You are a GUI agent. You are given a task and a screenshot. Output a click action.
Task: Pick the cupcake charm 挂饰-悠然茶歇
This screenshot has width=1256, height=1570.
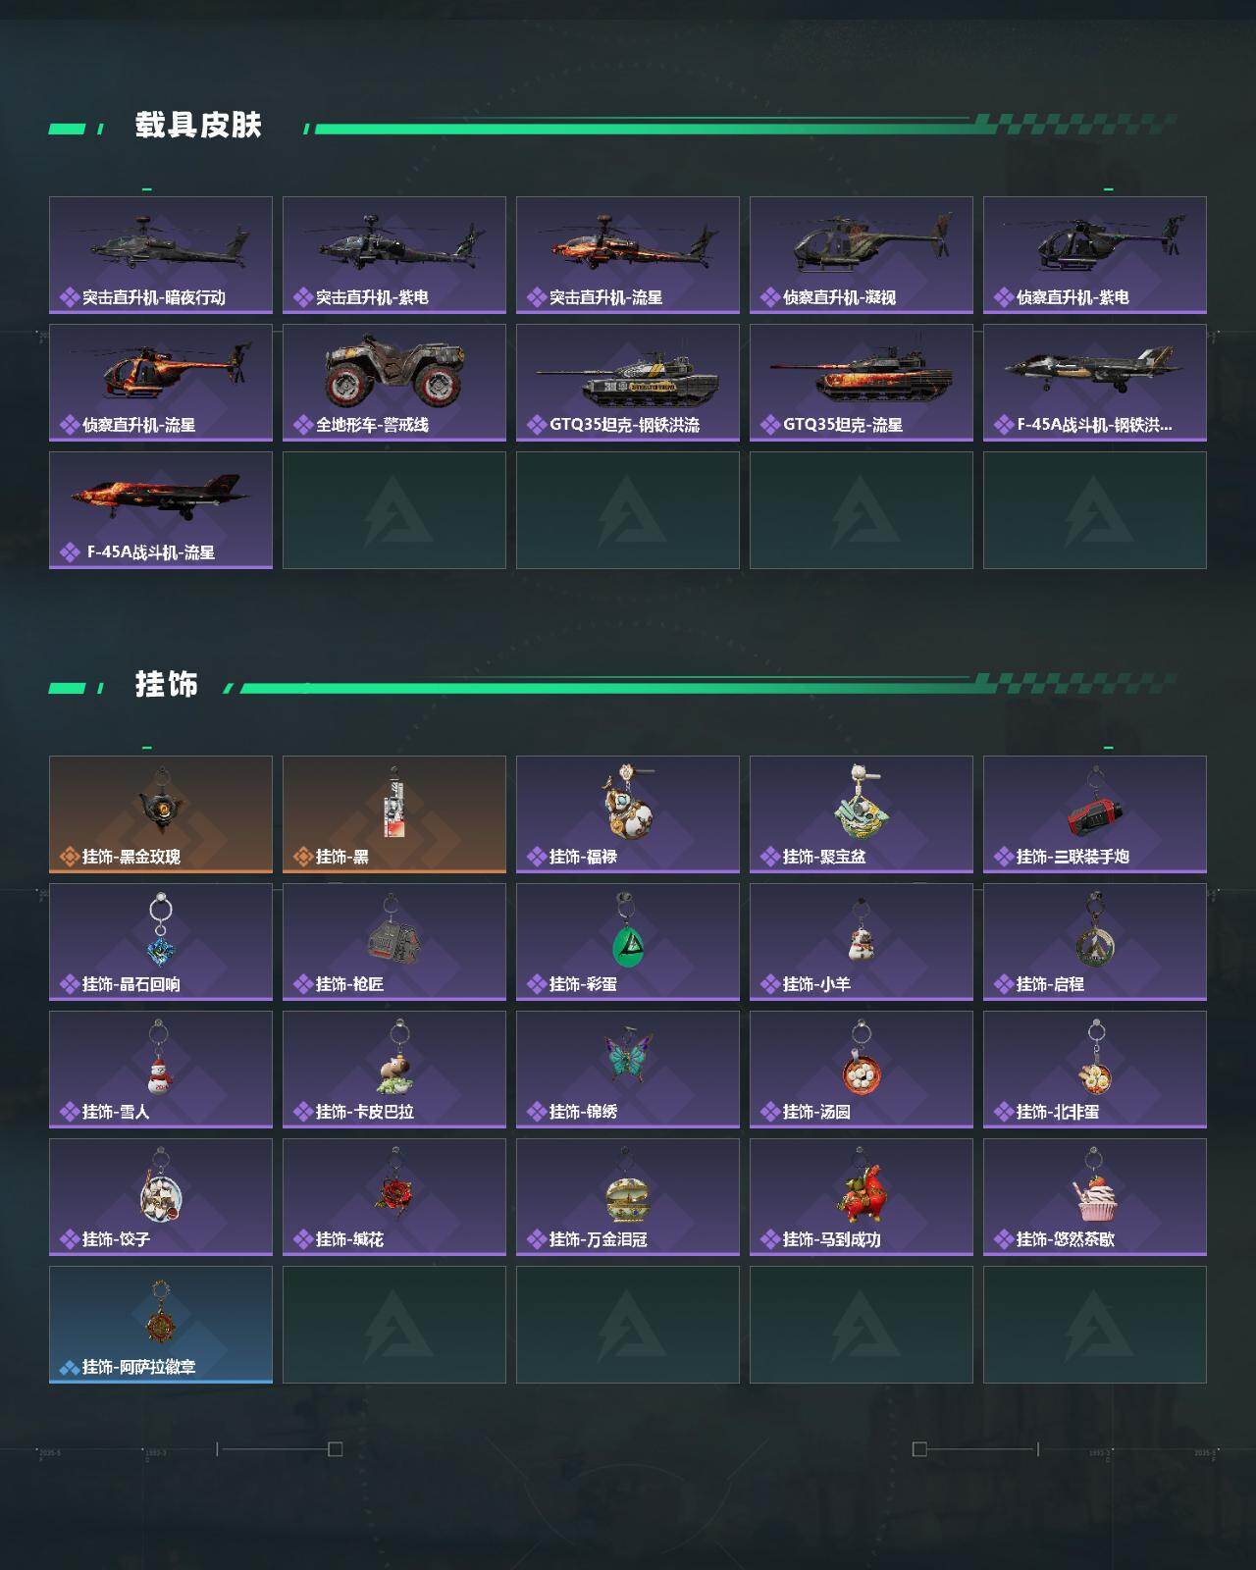[1095, 1197]
